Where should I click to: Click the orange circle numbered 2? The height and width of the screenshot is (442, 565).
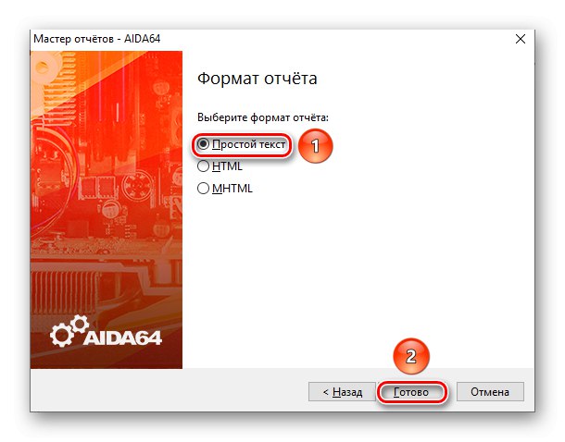[411, 356]
